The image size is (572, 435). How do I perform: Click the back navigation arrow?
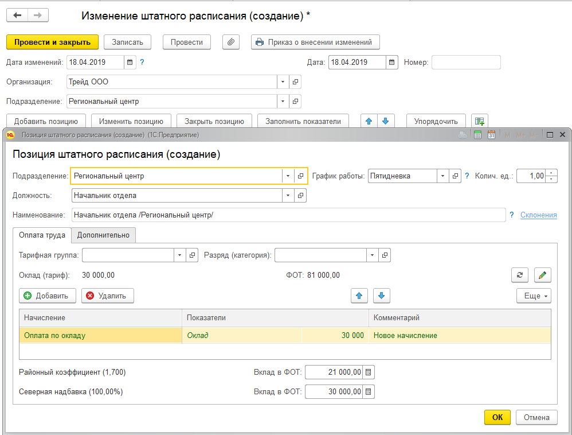coord(18,15)
